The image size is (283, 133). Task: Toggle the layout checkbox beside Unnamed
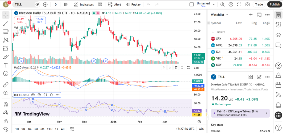coord(192,4)
